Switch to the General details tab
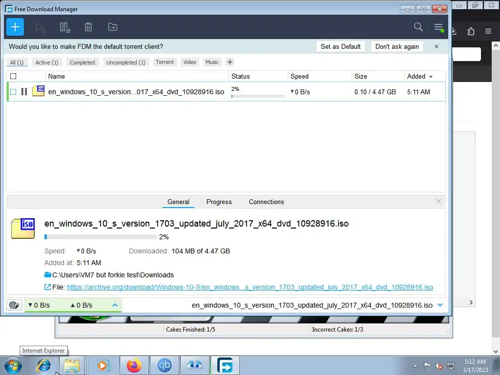500x375 pixels. pos(178,202)
